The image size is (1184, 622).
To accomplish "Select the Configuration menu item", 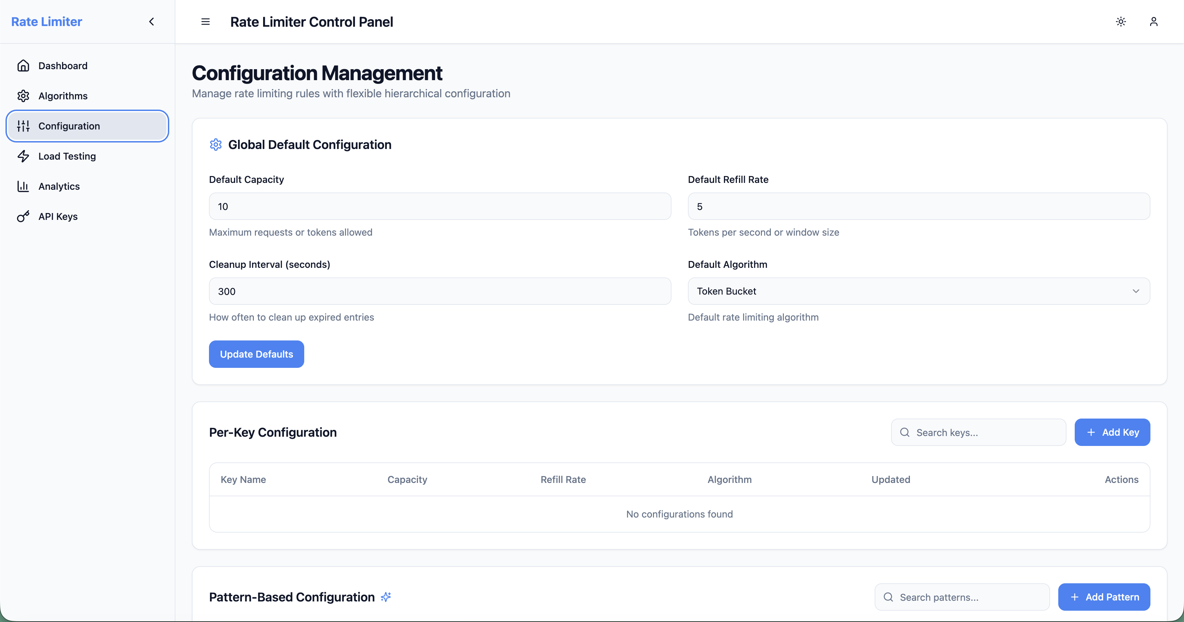I will coord(87,126).
